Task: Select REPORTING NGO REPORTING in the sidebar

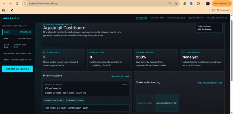Action: click(18, 54)
